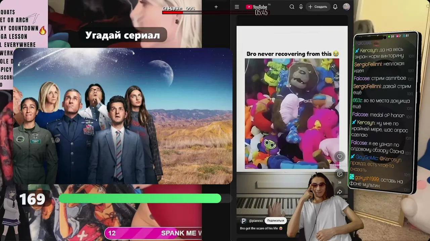Image resolution: width=430 pixels, height=241 pixels.
Task: Click the "Bro got the scare of his life" description
Action: pos(261,228)
